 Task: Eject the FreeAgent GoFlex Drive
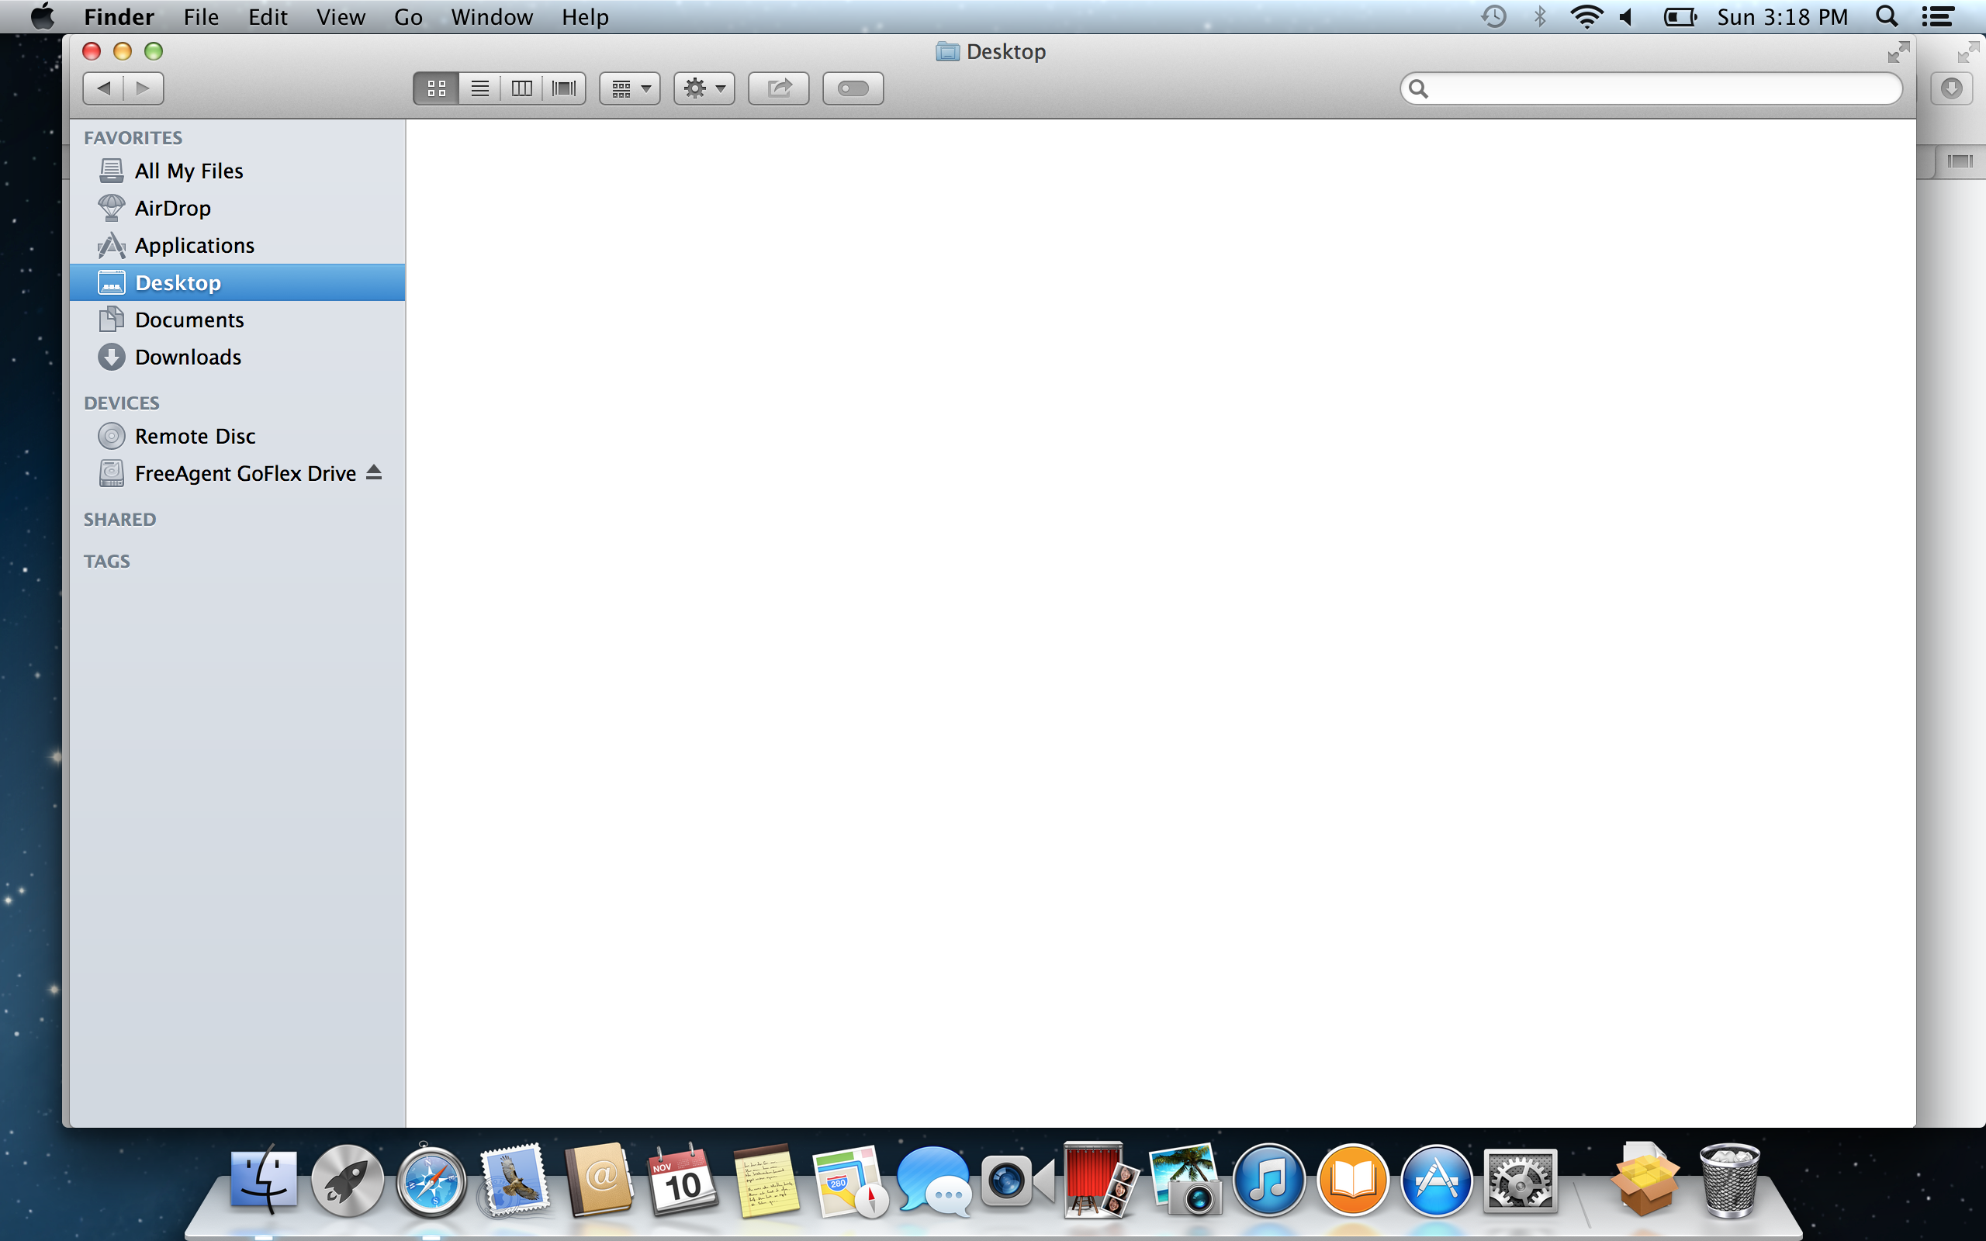(x=374, y=472)
